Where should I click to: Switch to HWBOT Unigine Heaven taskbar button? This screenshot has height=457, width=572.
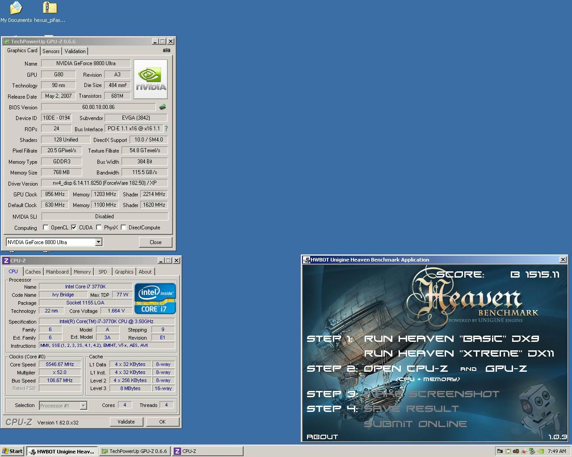tap(62, 451)
